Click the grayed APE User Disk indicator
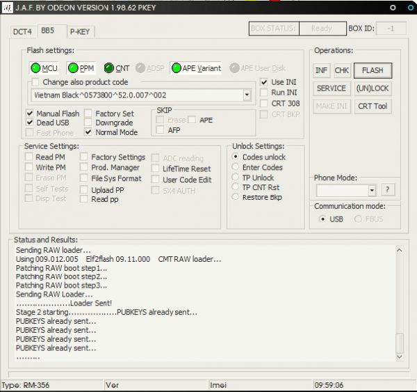Viewport: 417px width, 392px height. (257, 68)
